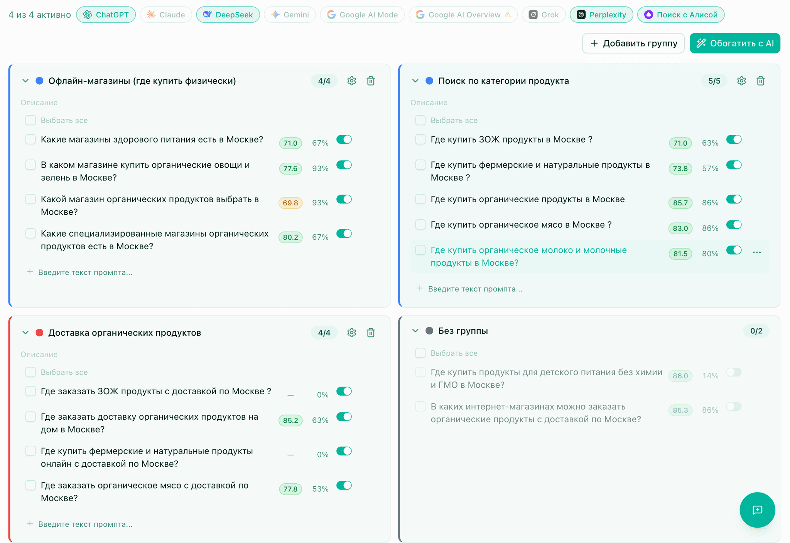Viewport: 790px width, 543px height.
Task: Switch to the Perplexity model filter
Action: tap(601, 14)
